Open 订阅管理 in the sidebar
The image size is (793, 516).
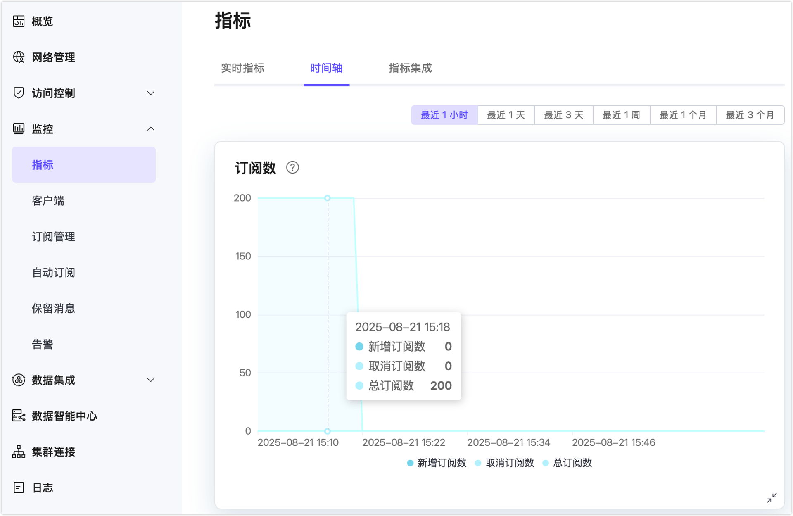point(54,237)
